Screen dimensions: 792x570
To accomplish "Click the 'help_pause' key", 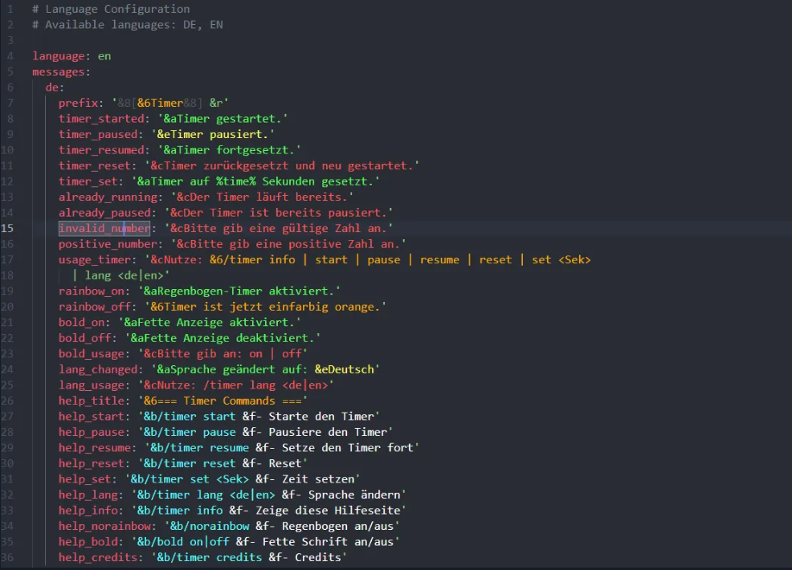I will coord(92,432).
